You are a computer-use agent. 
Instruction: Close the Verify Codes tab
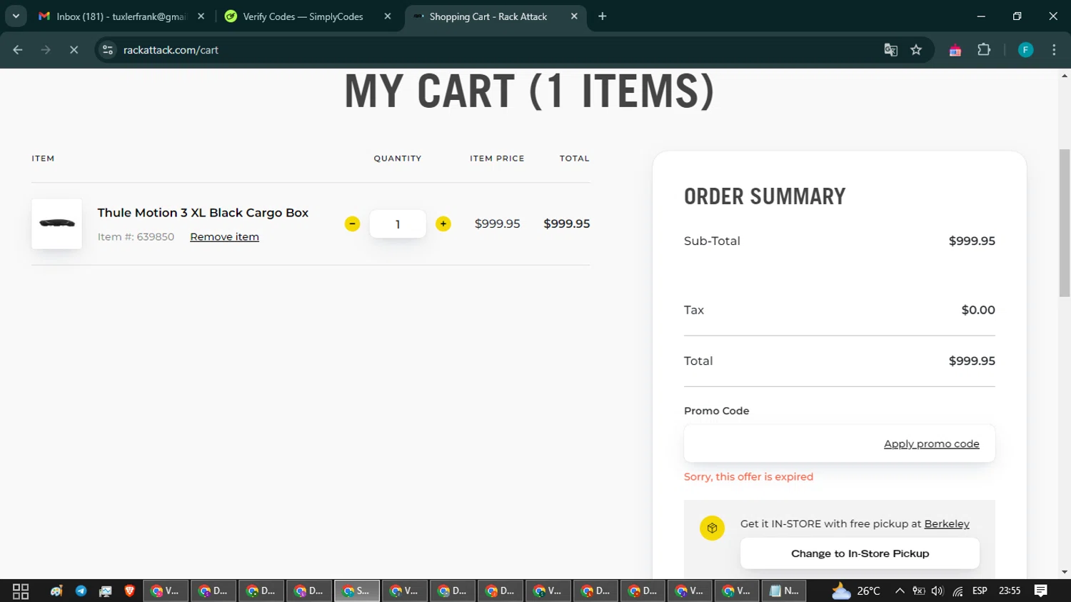pyautogui.click(x=388, y=16)
